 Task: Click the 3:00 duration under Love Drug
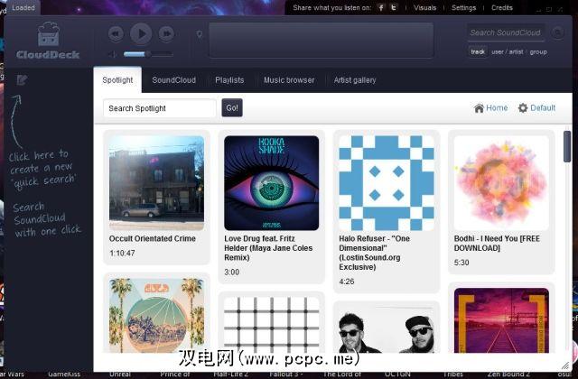pyautogui.click(x=231, y=273)
